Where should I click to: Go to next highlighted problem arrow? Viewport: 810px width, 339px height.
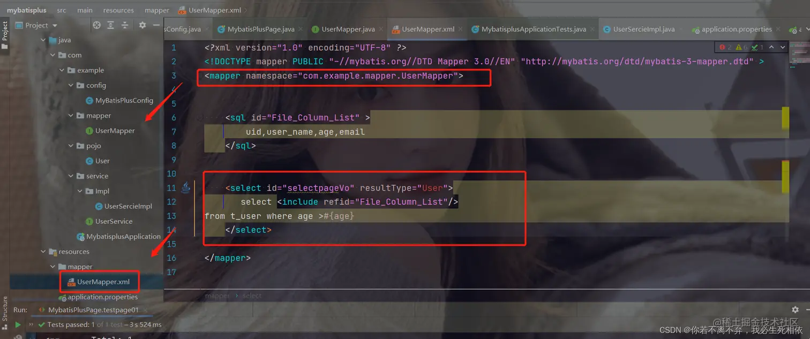pyautogui.click(x=783, y=47)
